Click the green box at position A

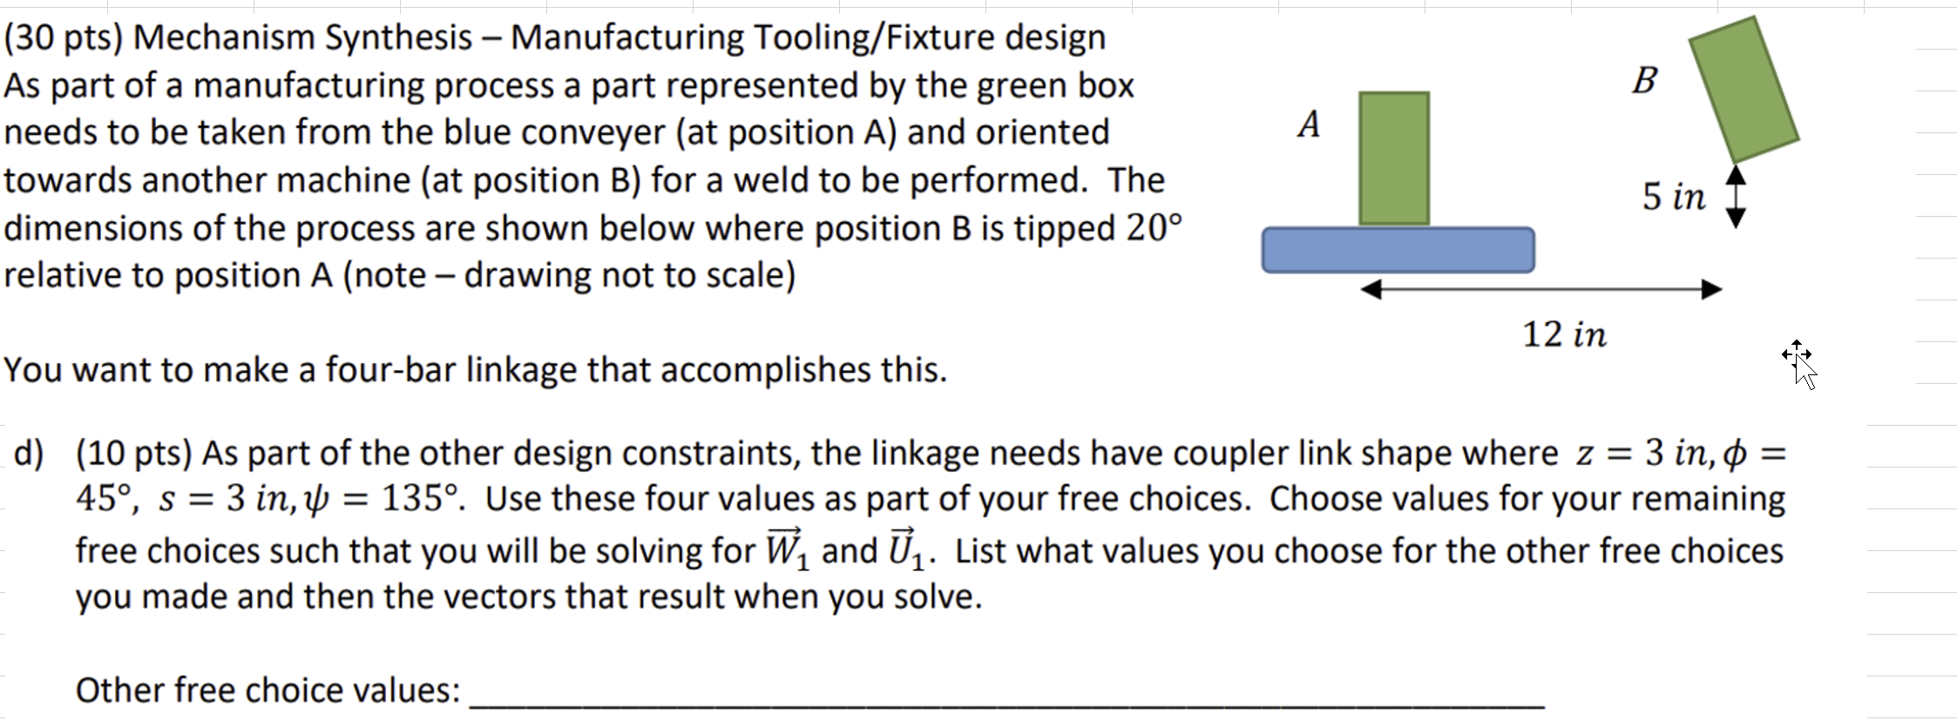(1394, 158)
